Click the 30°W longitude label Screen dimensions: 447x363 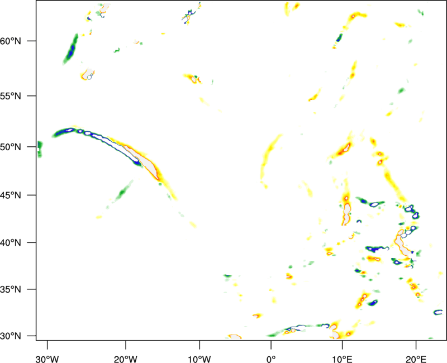tap(47, 359)
